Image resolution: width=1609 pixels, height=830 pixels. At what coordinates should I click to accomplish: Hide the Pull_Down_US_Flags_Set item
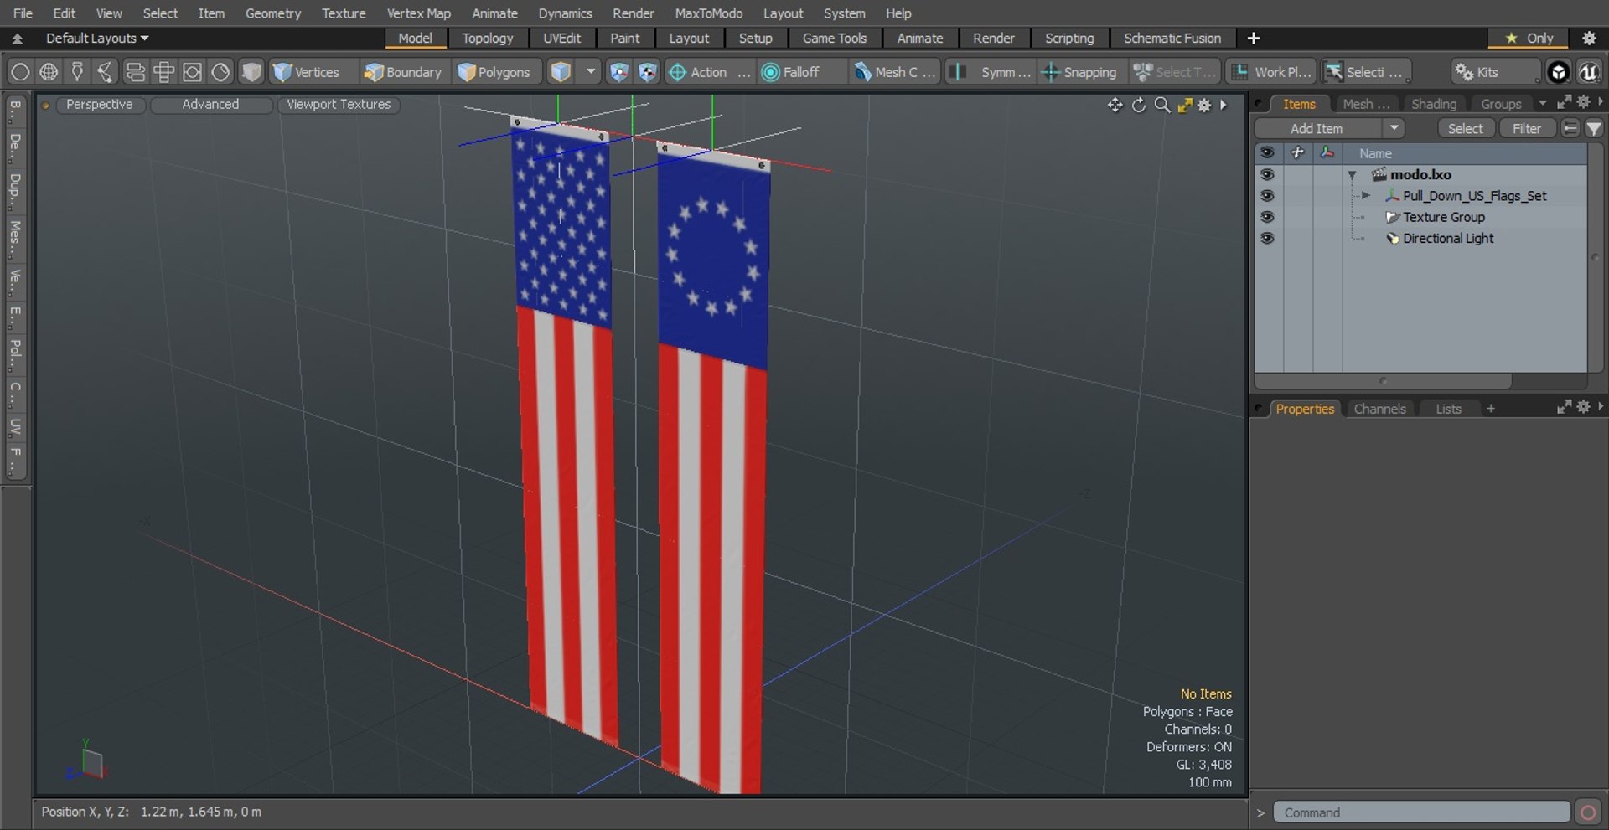coord(1267,195)
